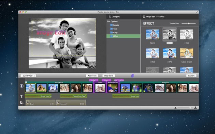Apply the 1970 effect thumbnail
The height and width of the screenshot is (134, 215).
[170, 53]
